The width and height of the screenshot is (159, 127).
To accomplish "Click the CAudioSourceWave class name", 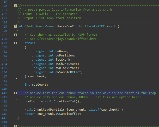I will click(x=39, y=26).
